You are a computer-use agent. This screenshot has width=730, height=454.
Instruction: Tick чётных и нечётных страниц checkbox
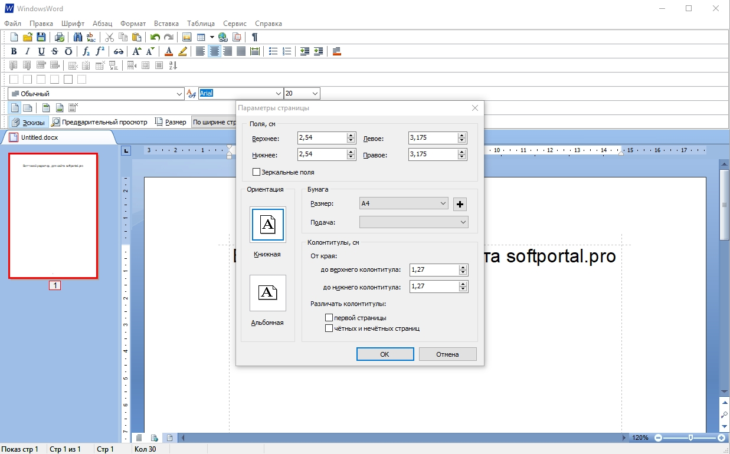point(329,328)
